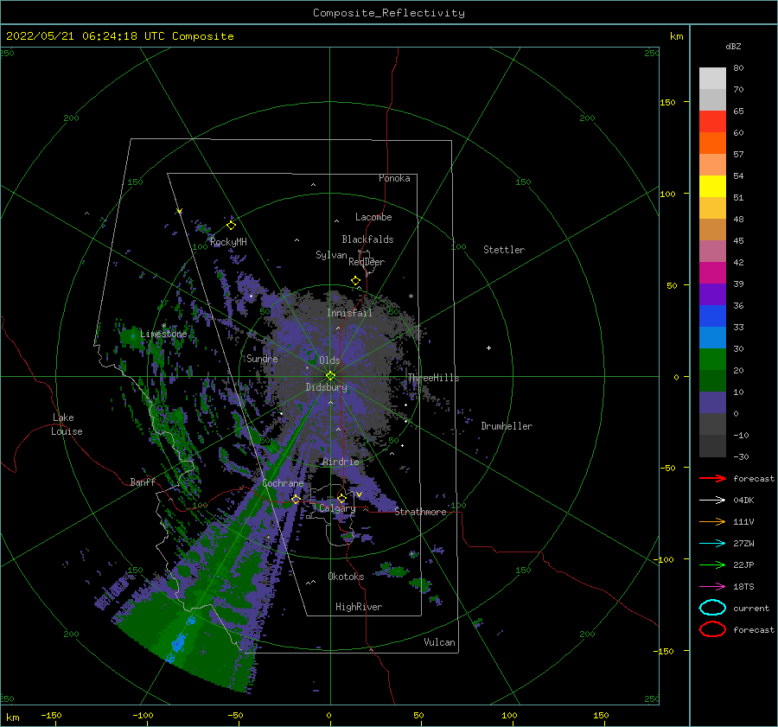
Task: Click the Calgary city label
Action: [x=337, y=508]
